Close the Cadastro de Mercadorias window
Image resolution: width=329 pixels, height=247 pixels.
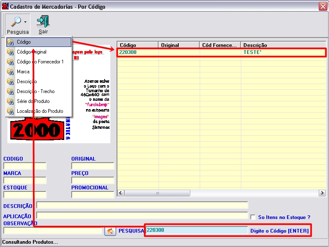tap(322, 6)
